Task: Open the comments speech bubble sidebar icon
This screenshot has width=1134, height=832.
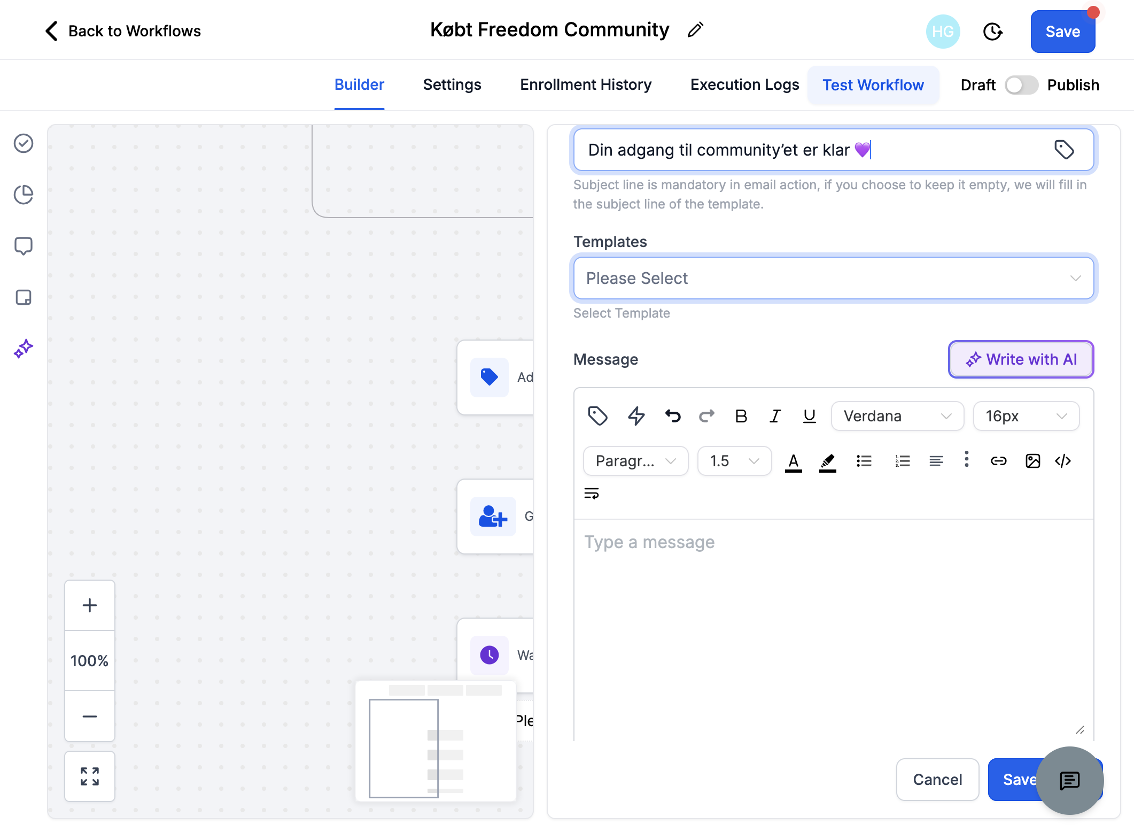Action: [x=24, y=246]
